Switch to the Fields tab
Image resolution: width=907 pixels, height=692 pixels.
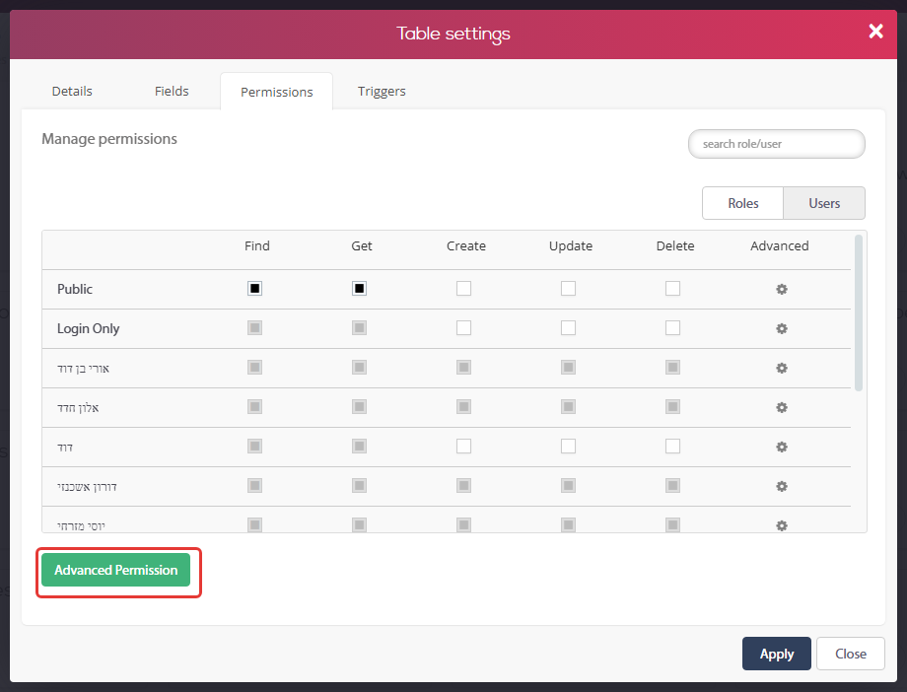point(172,91)
